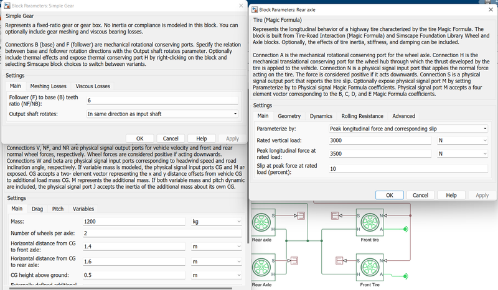This screenshot has height=290, width=498.
Task: Open the Main tab in Simple Gear dialog
Action: 15,86
